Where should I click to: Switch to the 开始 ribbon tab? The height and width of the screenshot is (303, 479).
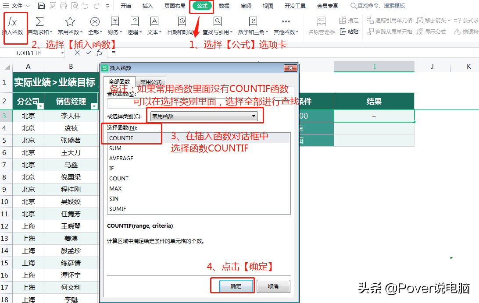[125, 6]
